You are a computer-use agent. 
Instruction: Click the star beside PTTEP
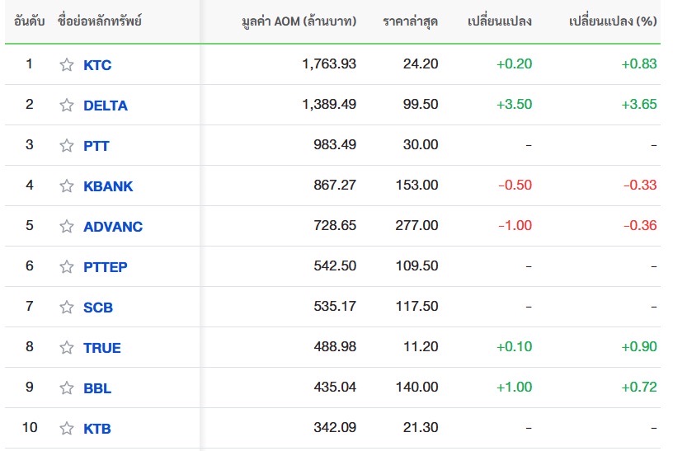pos(67,267)
